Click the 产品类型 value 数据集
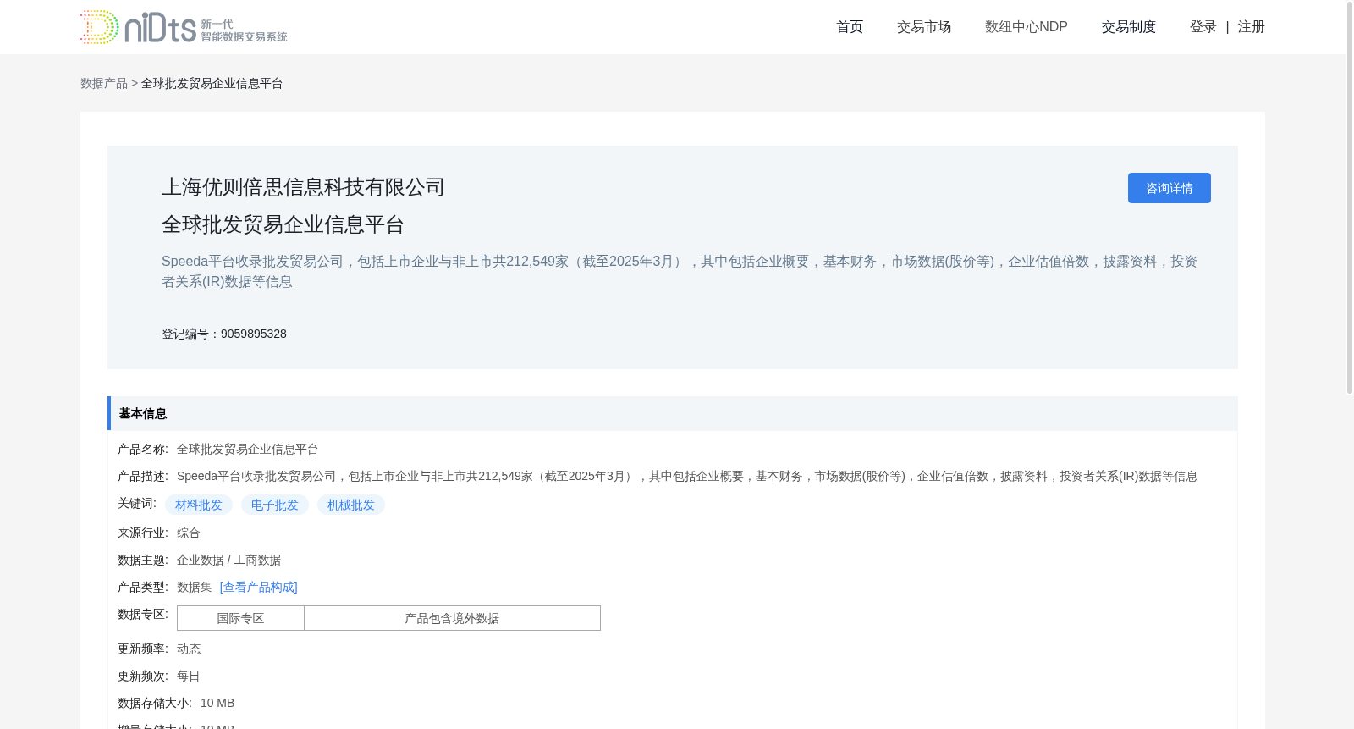The height and width of the screenshot is (729, 1354). pos(195,587)
